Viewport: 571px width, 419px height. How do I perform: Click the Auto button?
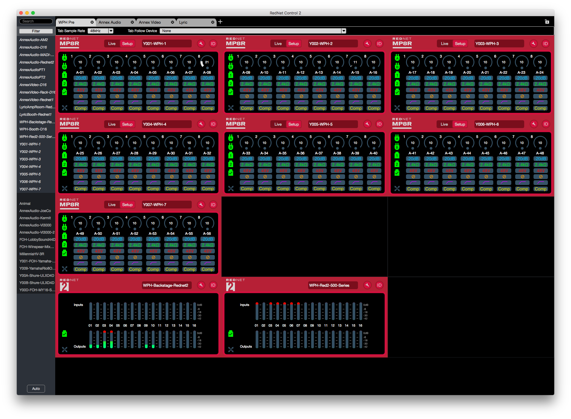click(x=36, y=388)
